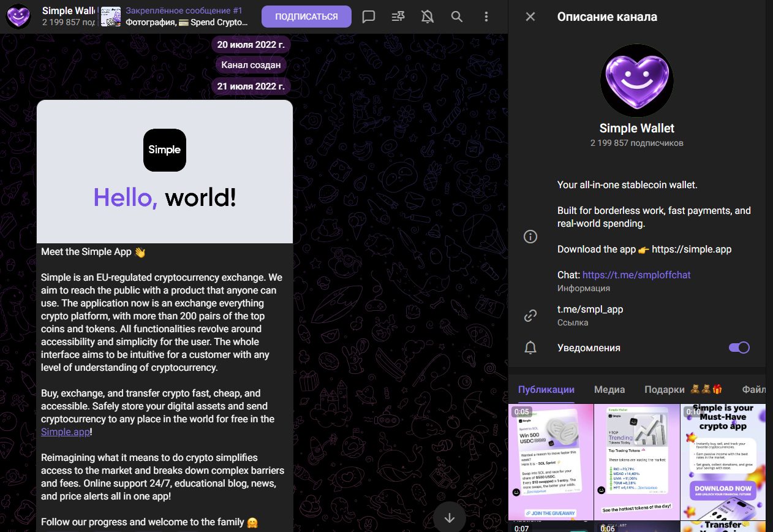Mute channel using the bell icon in header
This screenshot has height=532, width=773.
click(x=428, y=17)
